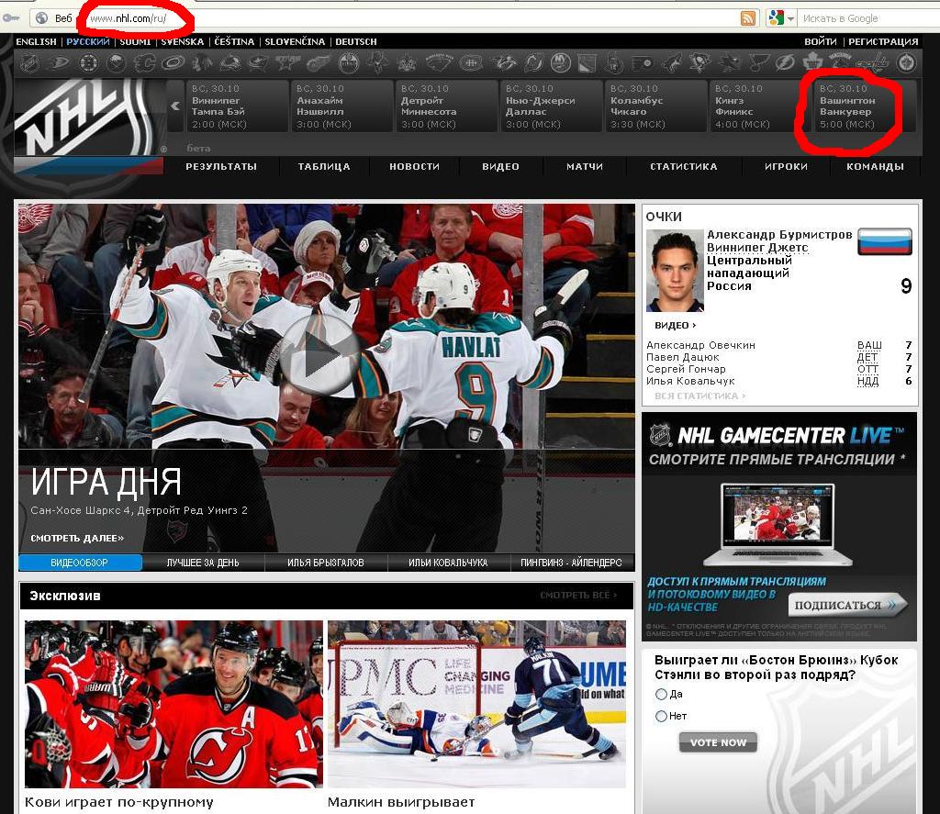
Task: Open the Pittsburgh Penguins logo
Action: pos(699,62)
